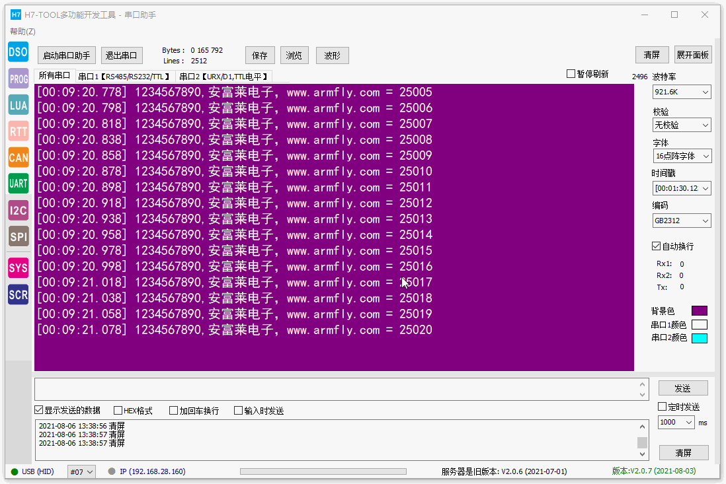This screenshot has width=726, height=484.
Task: Click the gray IP status indicator
Action: [112, 471]
